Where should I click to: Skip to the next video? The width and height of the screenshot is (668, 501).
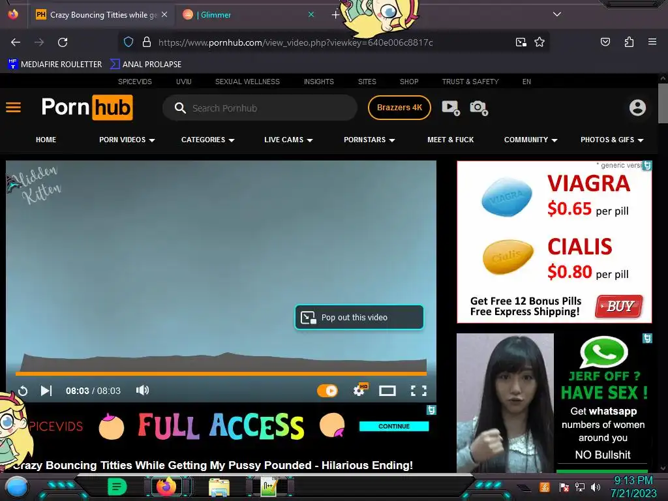46,391
